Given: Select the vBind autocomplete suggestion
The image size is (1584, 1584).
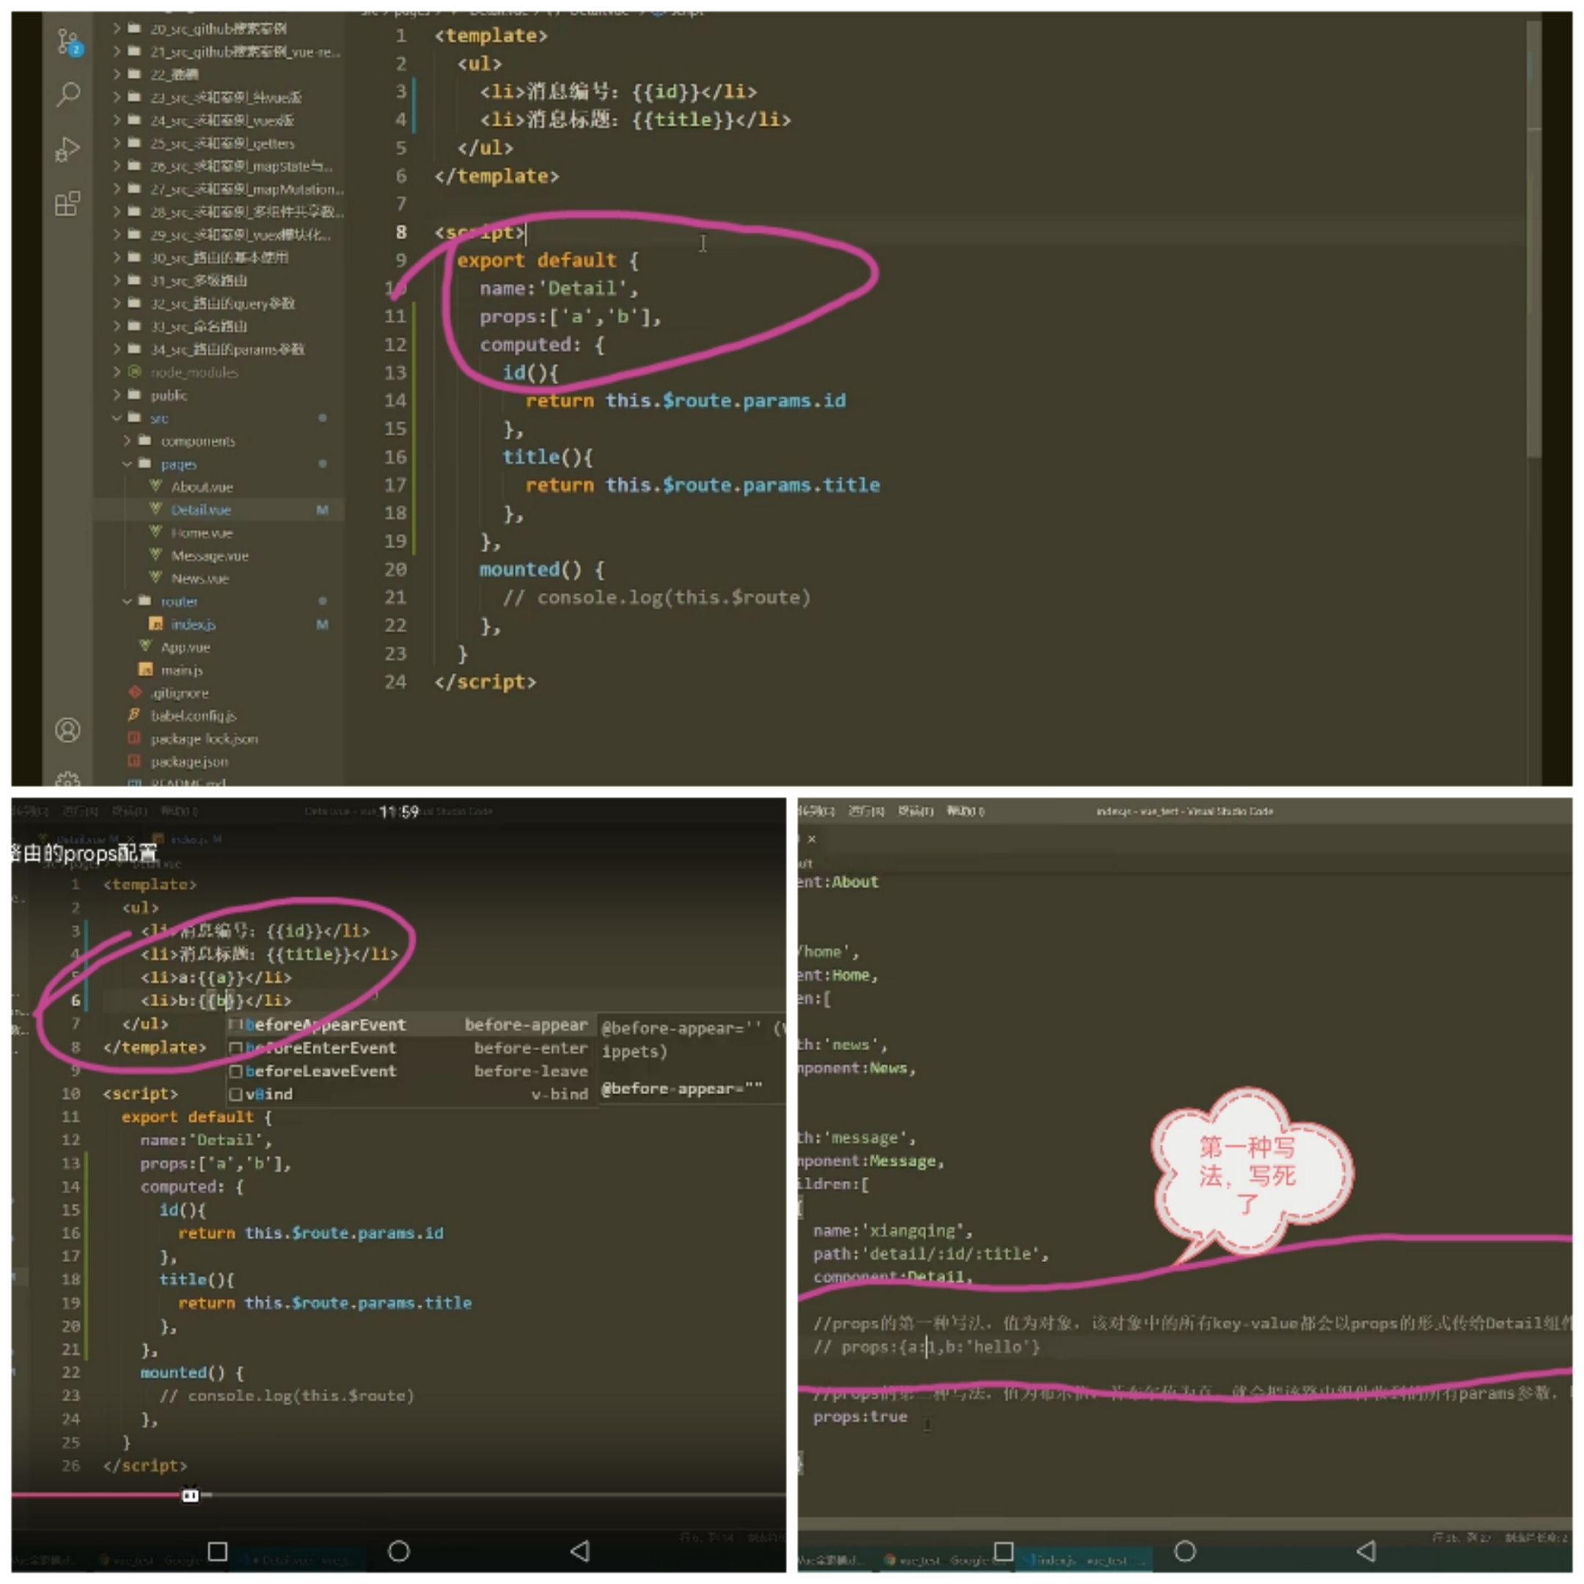Looking at the screenshot, I should coord(269,1093).
